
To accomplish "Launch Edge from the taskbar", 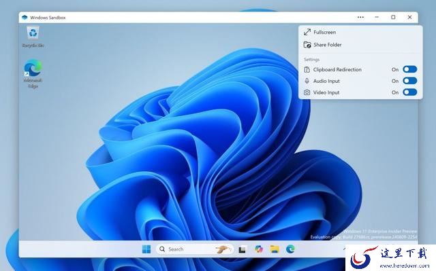I will click(x=290, y=249).
